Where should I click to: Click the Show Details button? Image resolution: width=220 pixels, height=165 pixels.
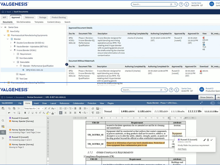pyautogui.click(x=207, y=97)
